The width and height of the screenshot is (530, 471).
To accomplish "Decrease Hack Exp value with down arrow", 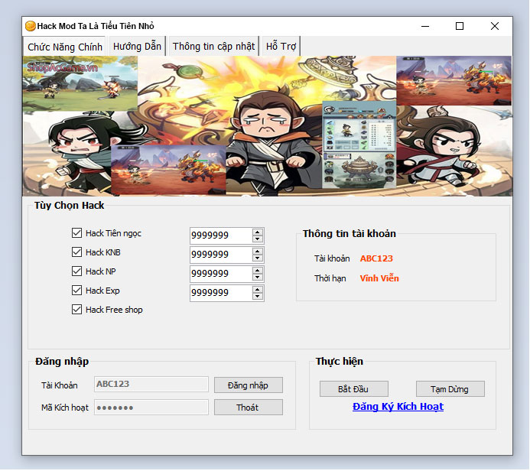I will click(258, 297).
